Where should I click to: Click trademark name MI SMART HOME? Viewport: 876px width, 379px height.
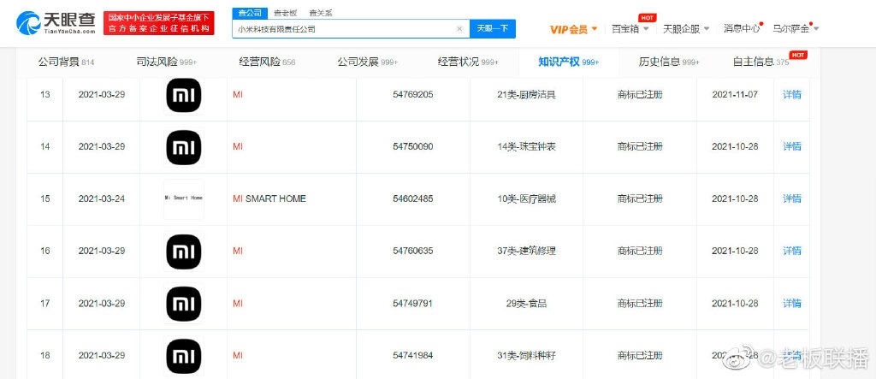(x=269, y=198)
